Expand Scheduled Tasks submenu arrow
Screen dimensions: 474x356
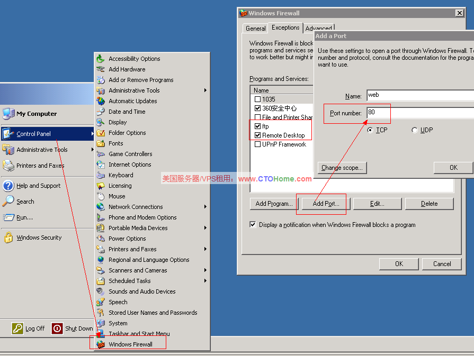coord(205,280)
